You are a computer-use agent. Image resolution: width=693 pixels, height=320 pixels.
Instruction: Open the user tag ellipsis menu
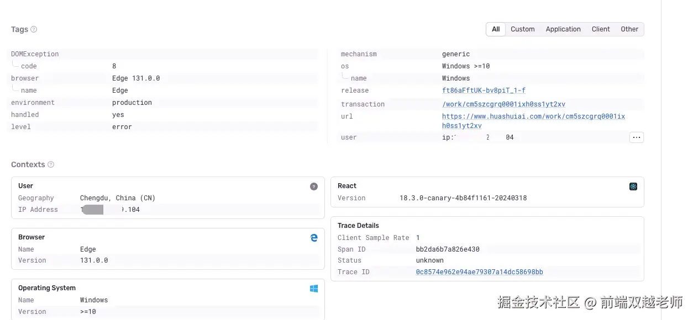(637, 137)
